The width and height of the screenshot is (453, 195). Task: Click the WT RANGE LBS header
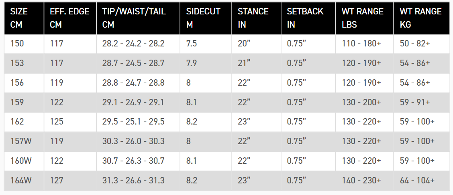[x=362, y=18]
